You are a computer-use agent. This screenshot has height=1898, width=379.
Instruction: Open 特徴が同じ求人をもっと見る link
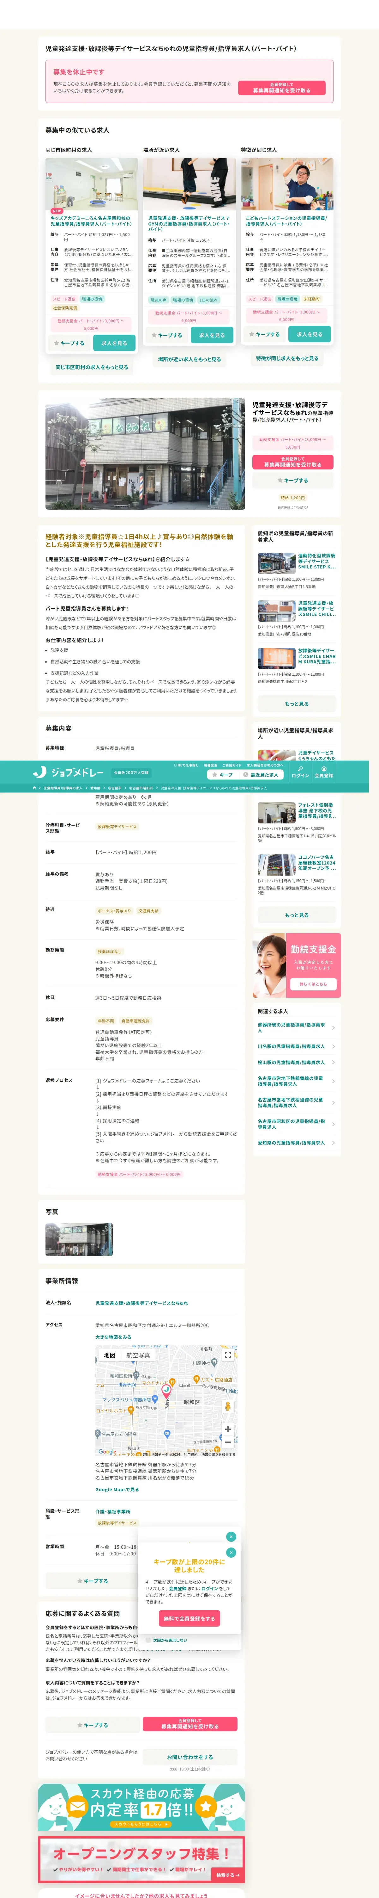(x=287, y=359)
